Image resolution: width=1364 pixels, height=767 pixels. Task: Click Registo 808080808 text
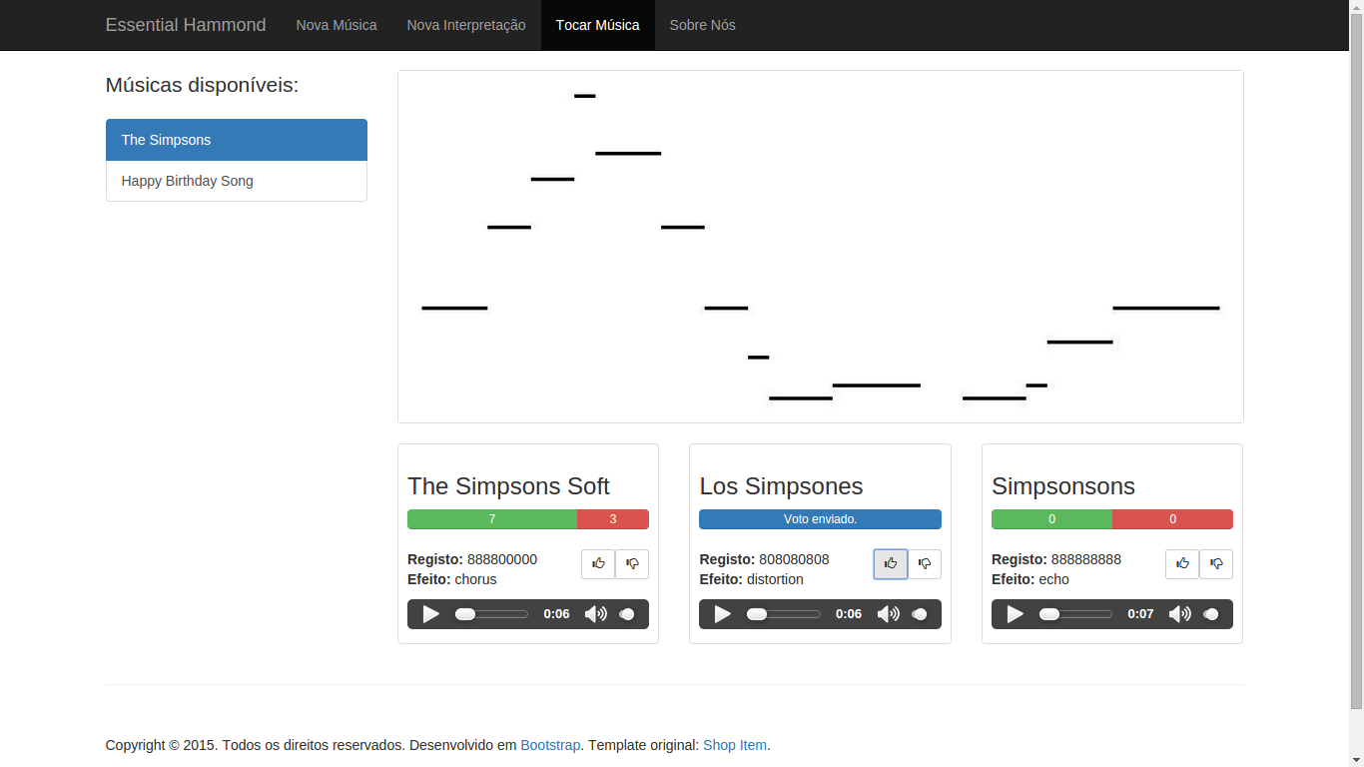764,559
